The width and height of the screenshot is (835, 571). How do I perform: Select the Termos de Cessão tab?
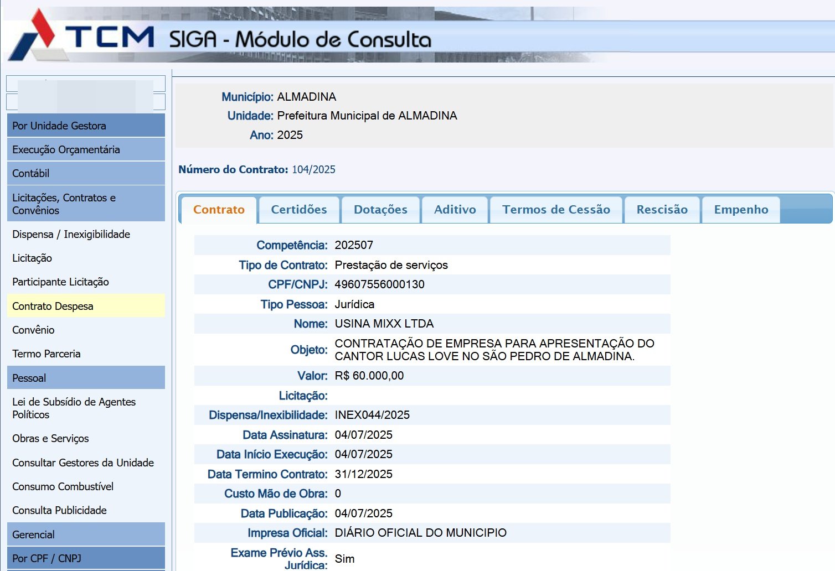coord(556,210)
